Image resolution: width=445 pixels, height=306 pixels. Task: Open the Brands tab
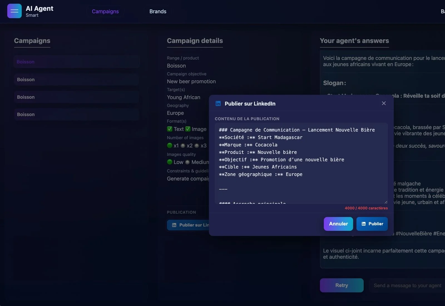(x=158, y=11)
